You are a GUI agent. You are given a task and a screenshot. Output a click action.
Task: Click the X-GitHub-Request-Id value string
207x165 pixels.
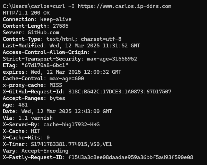point(120,92)
